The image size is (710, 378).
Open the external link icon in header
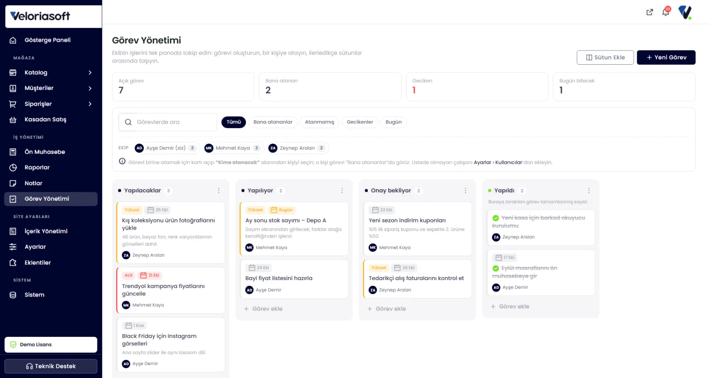pos(650,12)
